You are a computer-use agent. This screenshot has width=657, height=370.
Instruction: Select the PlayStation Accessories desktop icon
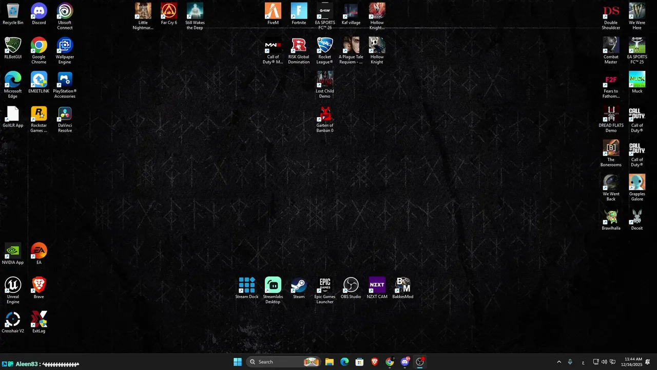[65, 85]
